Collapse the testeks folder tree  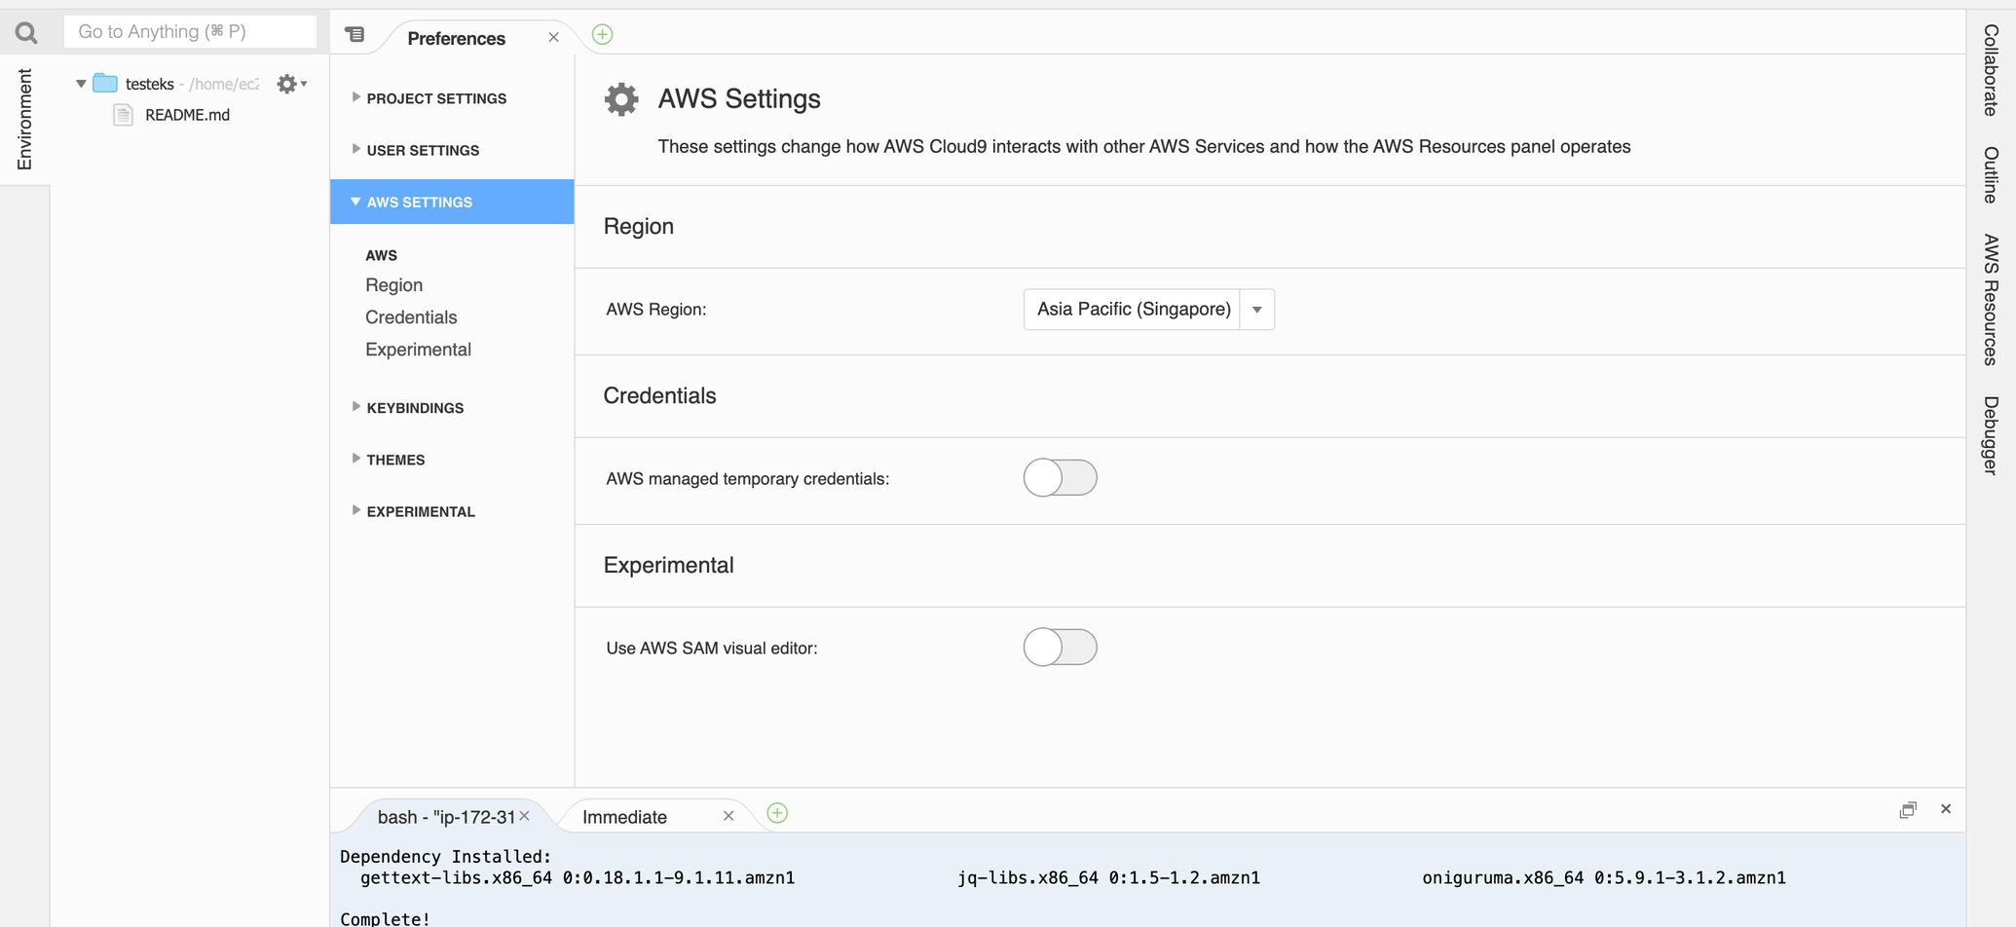coord(81,84)
